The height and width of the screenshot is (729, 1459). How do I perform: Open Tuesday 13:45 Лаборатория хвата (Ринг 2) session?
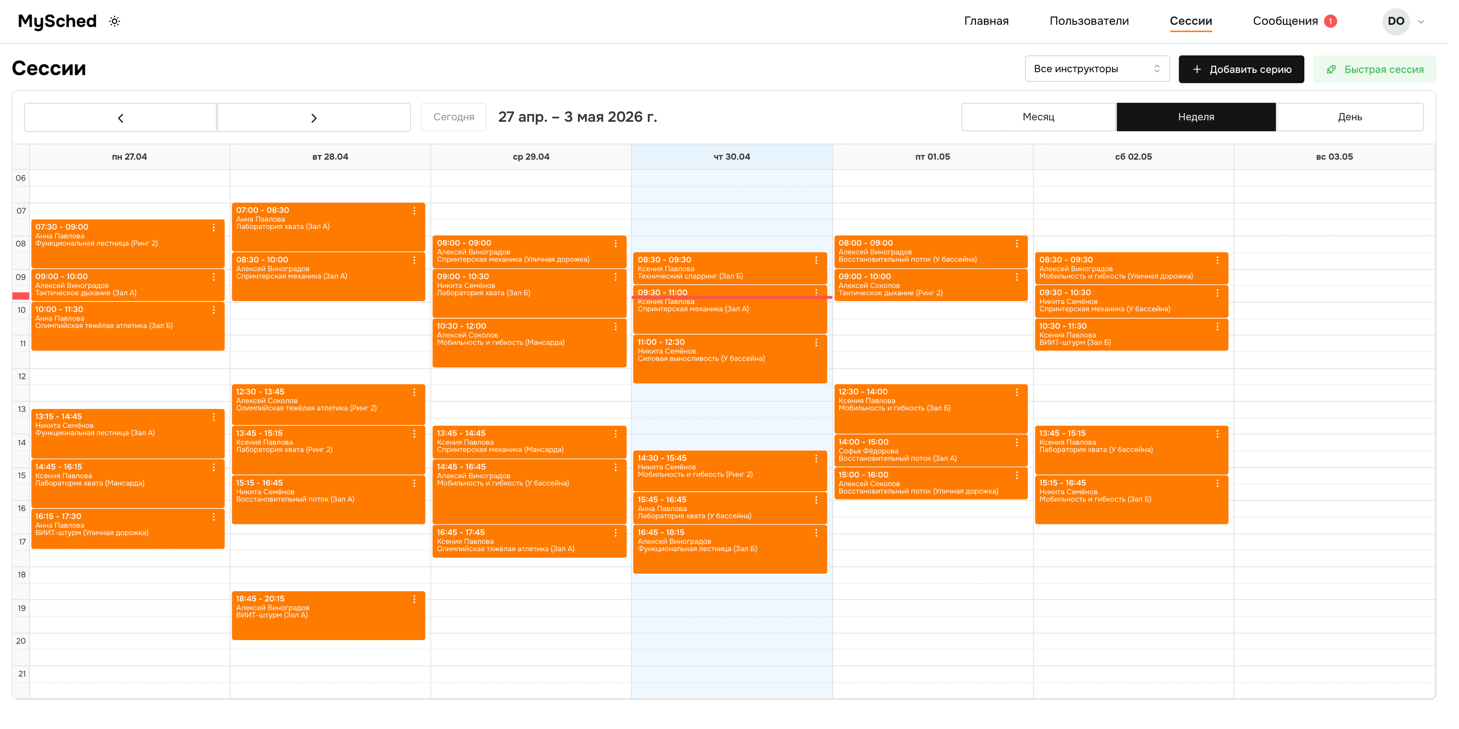(329, 450)
